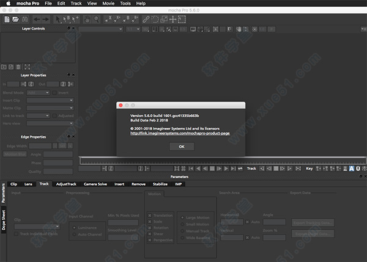Screen dimensions: 367x262
Task: Toggle Track Individual Fields checkbox
Action: [x=16, y=234]
